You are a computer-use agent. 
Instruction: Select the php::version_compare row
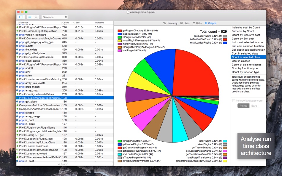click(x=65, y=35)
